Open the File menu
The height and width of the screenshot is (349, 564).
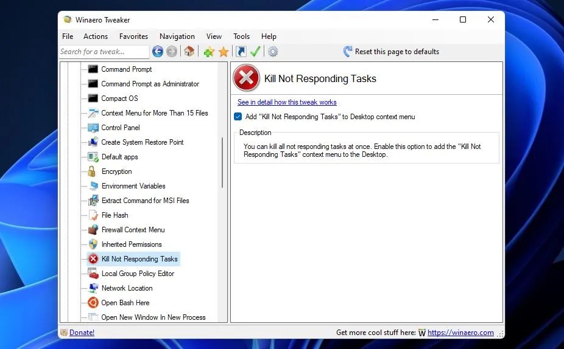[68, 36]
